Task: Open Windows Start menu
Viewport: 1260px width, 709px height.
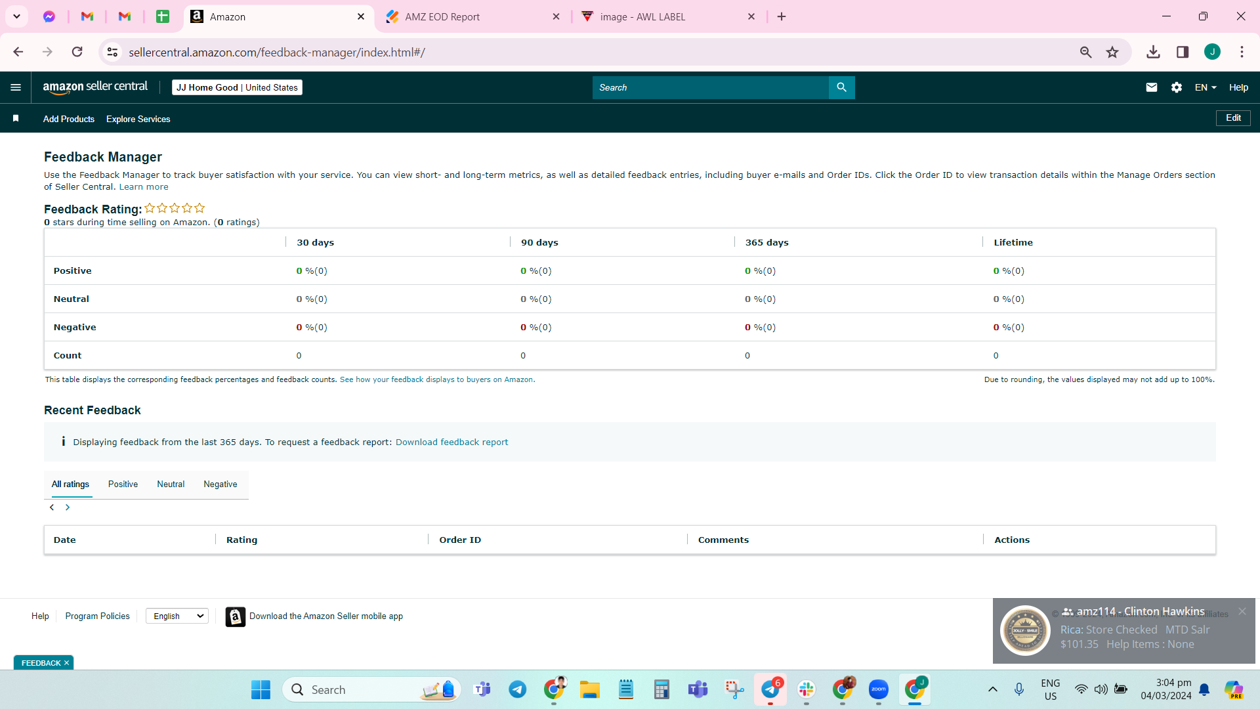Action: click(x=261, y=689)
